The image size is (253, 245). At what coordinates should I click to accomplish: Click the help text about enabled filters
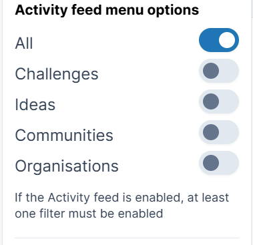point(122,206)
